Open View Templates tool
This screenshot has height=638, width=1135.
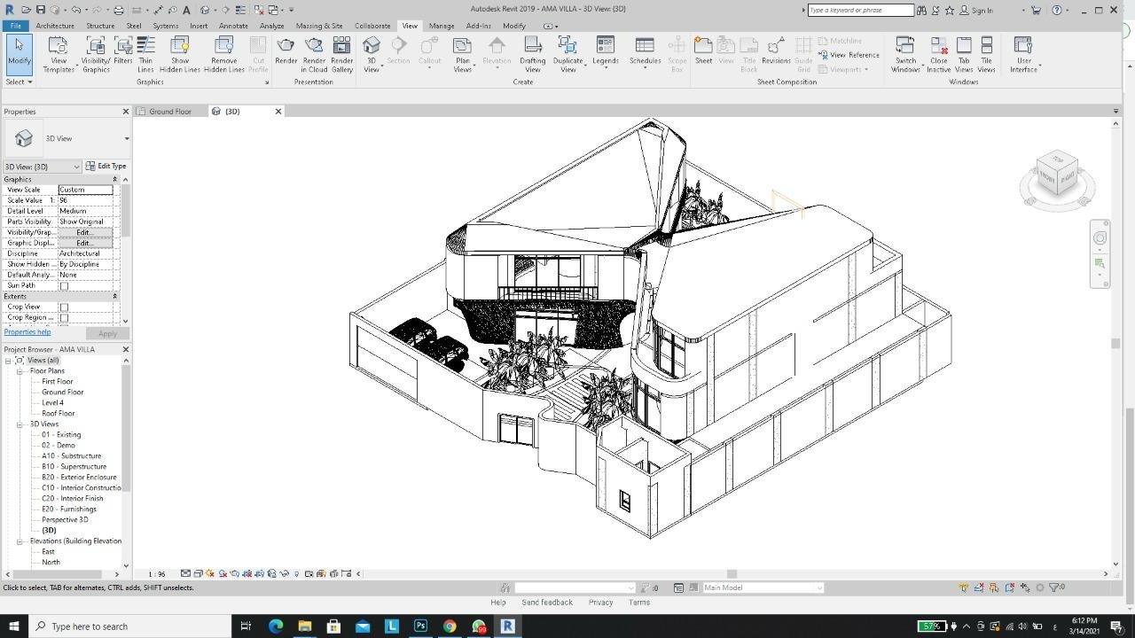(x=59, y=55)
